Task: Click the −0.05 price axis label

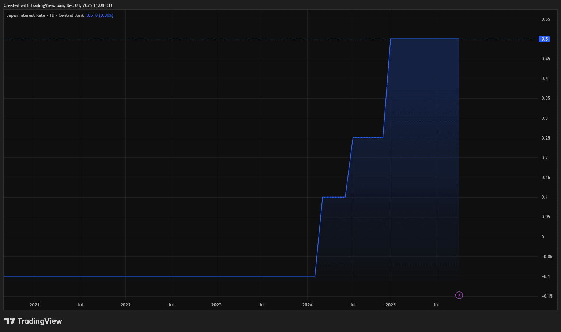Action: pyautogui.click(x=547, y=257)
